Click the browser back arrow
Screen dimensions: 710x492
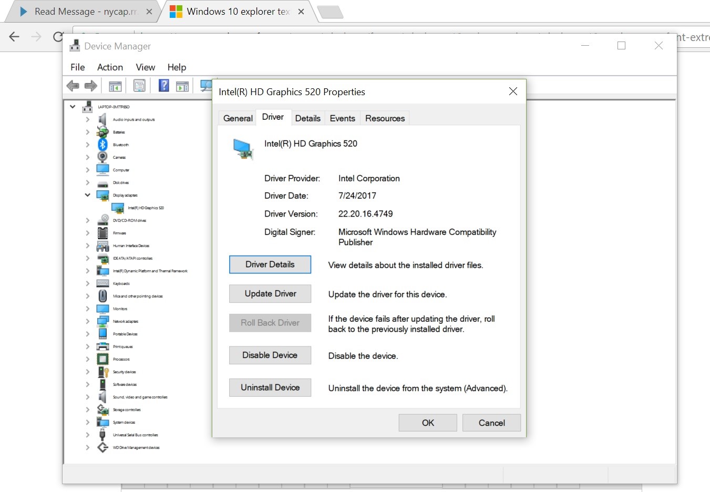click(14, 36)
